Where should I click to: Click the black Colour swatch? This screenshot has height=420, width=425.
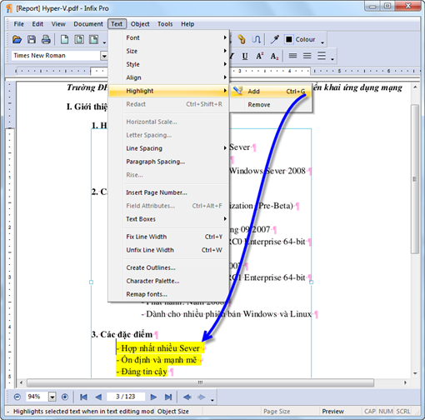(x=288, y=40)
